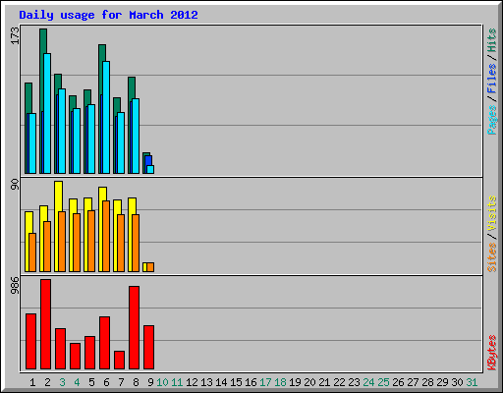Select the cyan pages bar for day 6

(106, 117)
